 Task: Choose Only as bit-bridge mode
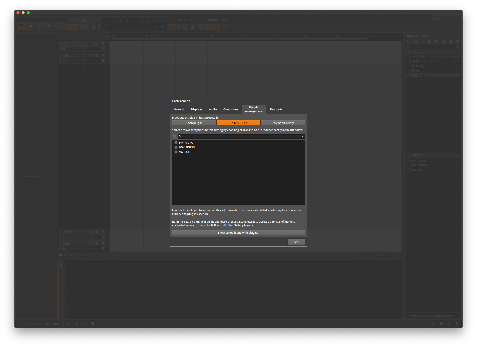(x=283, y=123)
